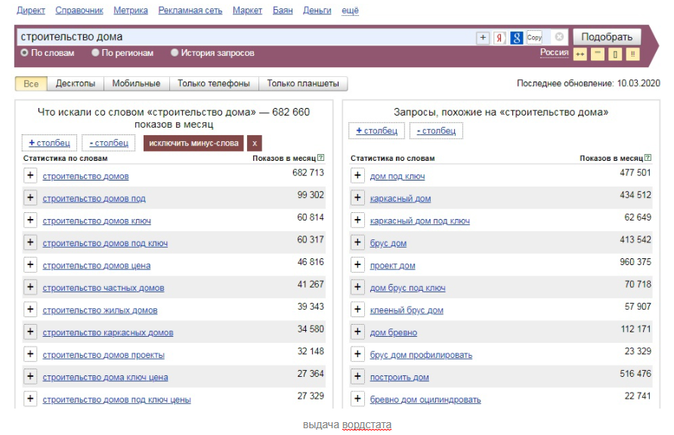The height and width of the screenshot is (435, 674).
Task: Click the Подобрать button
Action: [x=607, y=37]
